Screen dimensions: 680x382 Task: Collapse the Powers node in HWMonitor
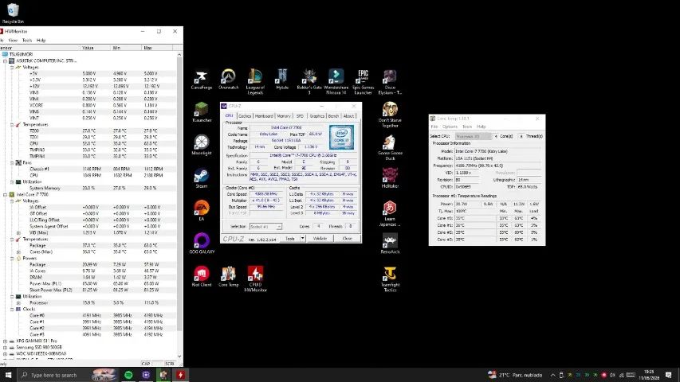click(x=12, y=259)
